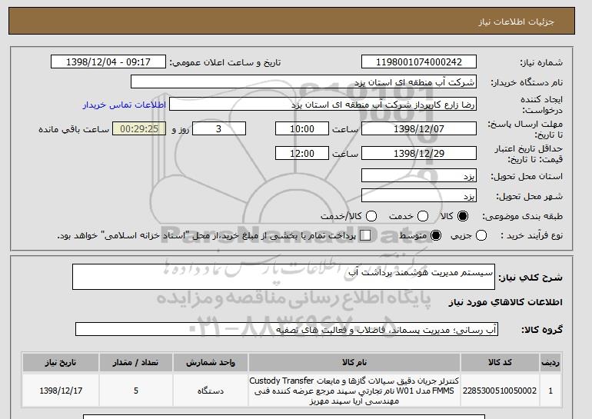Click the delivery province field یزد
592x419 pixels.
[419, 176]
